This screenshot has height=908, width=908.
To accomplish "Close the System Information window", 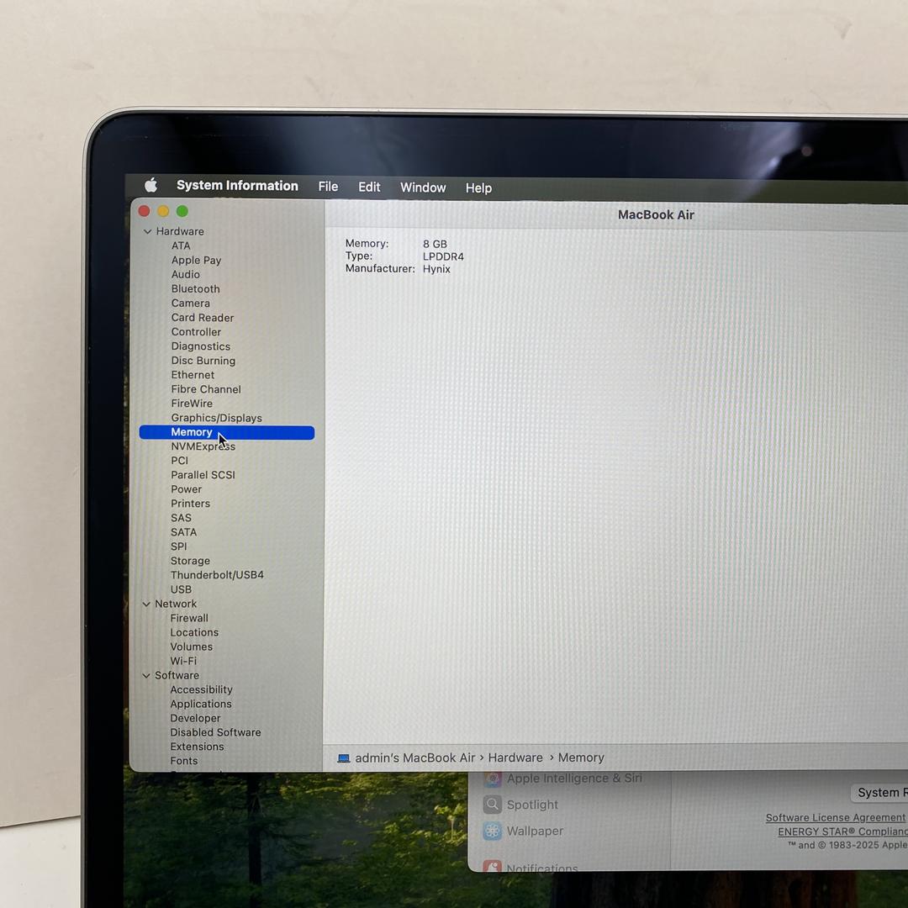I will (145, 211).
